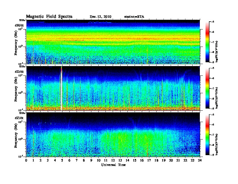Screen dimensions: 238x184
Task: Click the dZ/dt panel label
Action: click(19, 118)
